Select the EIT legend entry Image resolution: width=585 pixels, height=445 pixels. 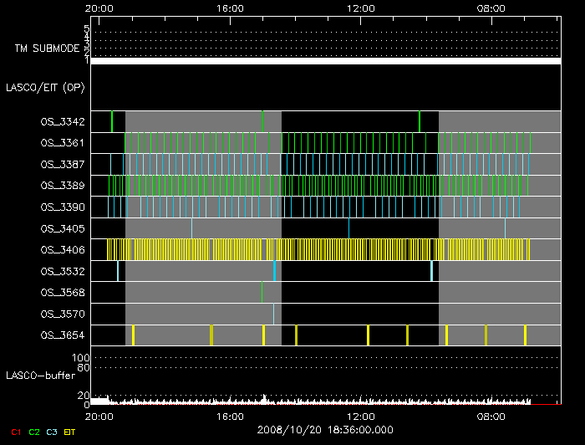pyautogui.click(x=69, y=432)
